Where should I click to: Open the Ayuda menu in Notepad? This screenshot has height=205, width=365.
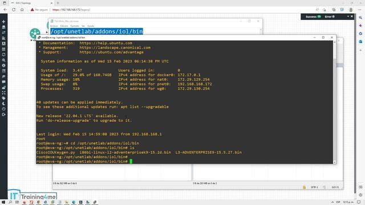pos(91,26)
